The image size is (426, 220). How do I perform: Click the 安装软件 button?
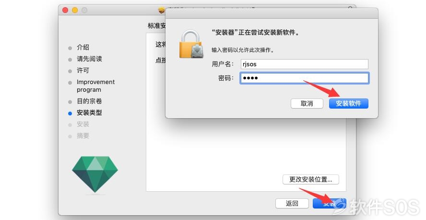[x=349, y=104]
